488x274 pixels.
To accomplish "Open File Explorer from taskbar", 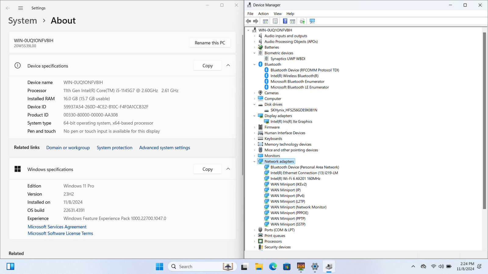I will pos(259,267).
